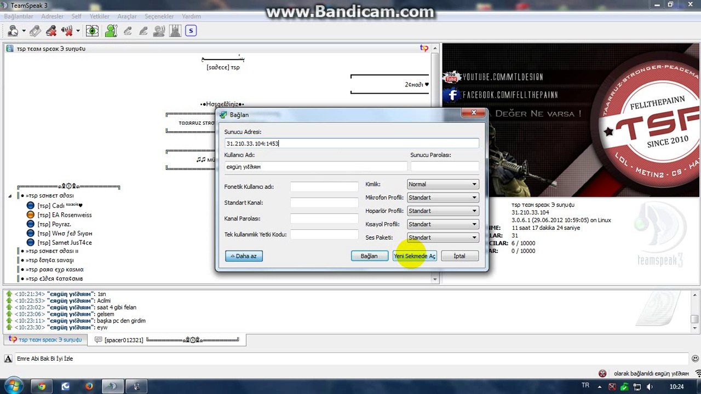Click the text format A icon by chat input
Viewport: 701px width, 394px height.
(x=8, y=359)
